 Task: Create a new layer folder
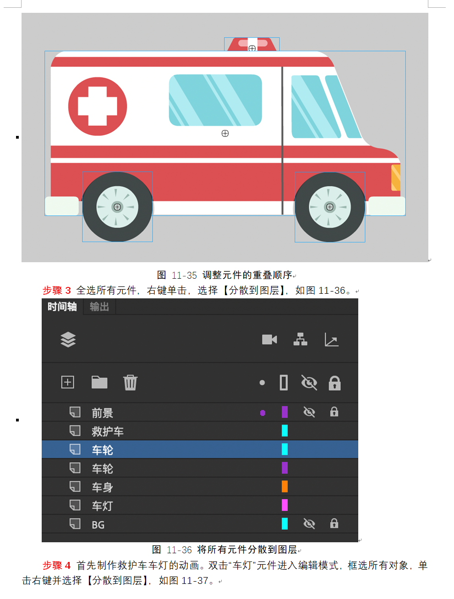tap(99, 382)
